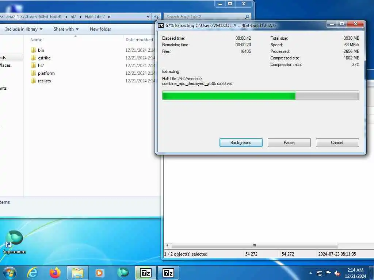Screen dimensions: 374x280
Task: Open the address bar history dropdown arrow
Action: 148,17
